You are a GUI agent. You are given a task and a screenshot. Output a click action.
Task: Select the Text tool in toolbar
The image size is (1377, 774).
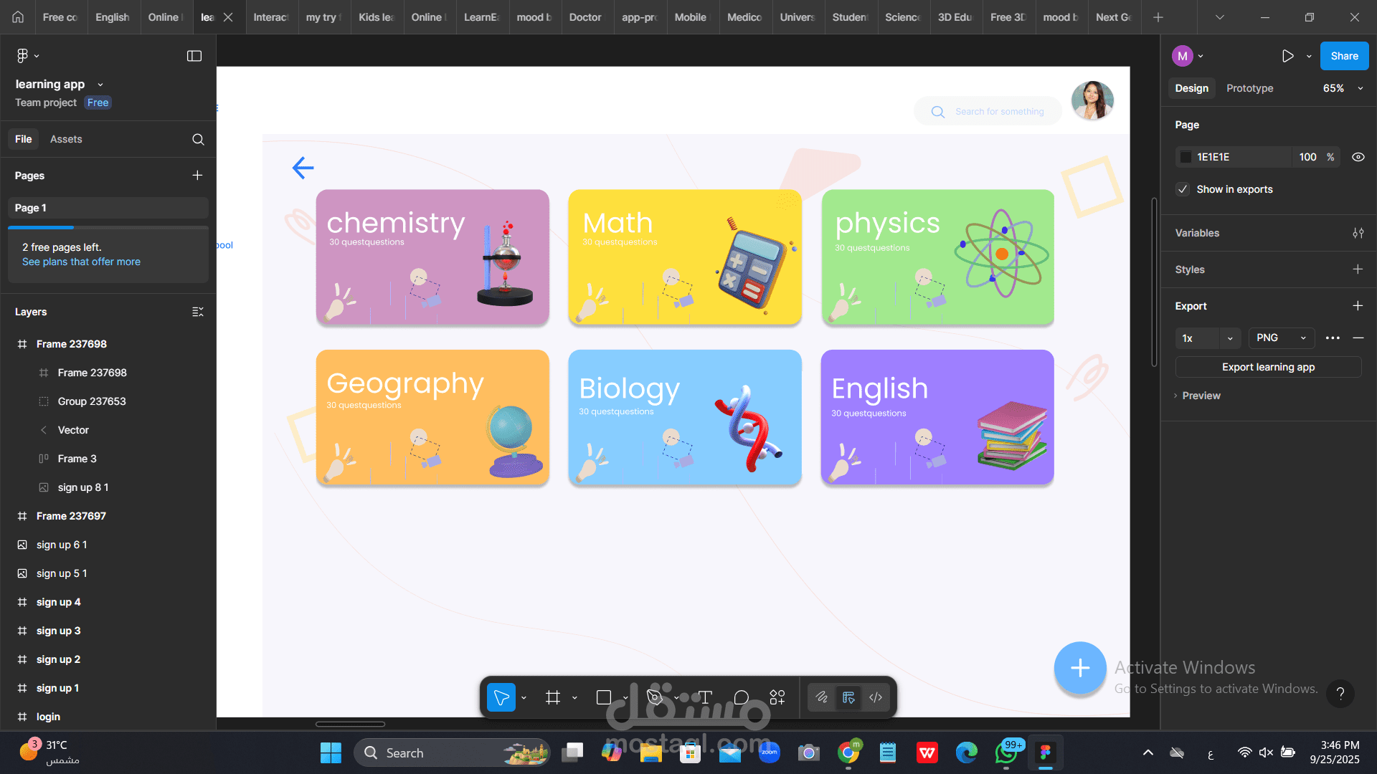click(x=705, y=697)
